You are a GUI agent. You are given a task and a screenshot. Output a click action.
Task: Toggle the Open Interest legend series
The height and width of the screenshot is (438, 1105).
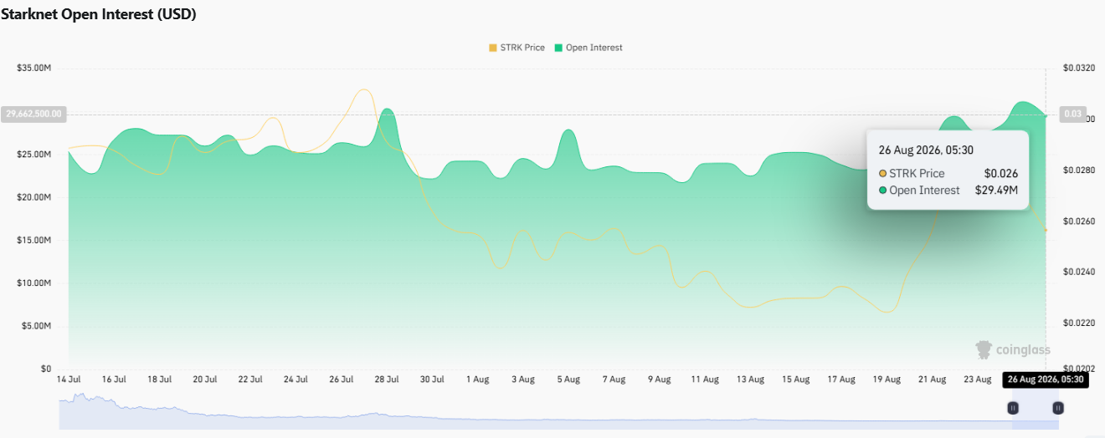click(588, 48)
